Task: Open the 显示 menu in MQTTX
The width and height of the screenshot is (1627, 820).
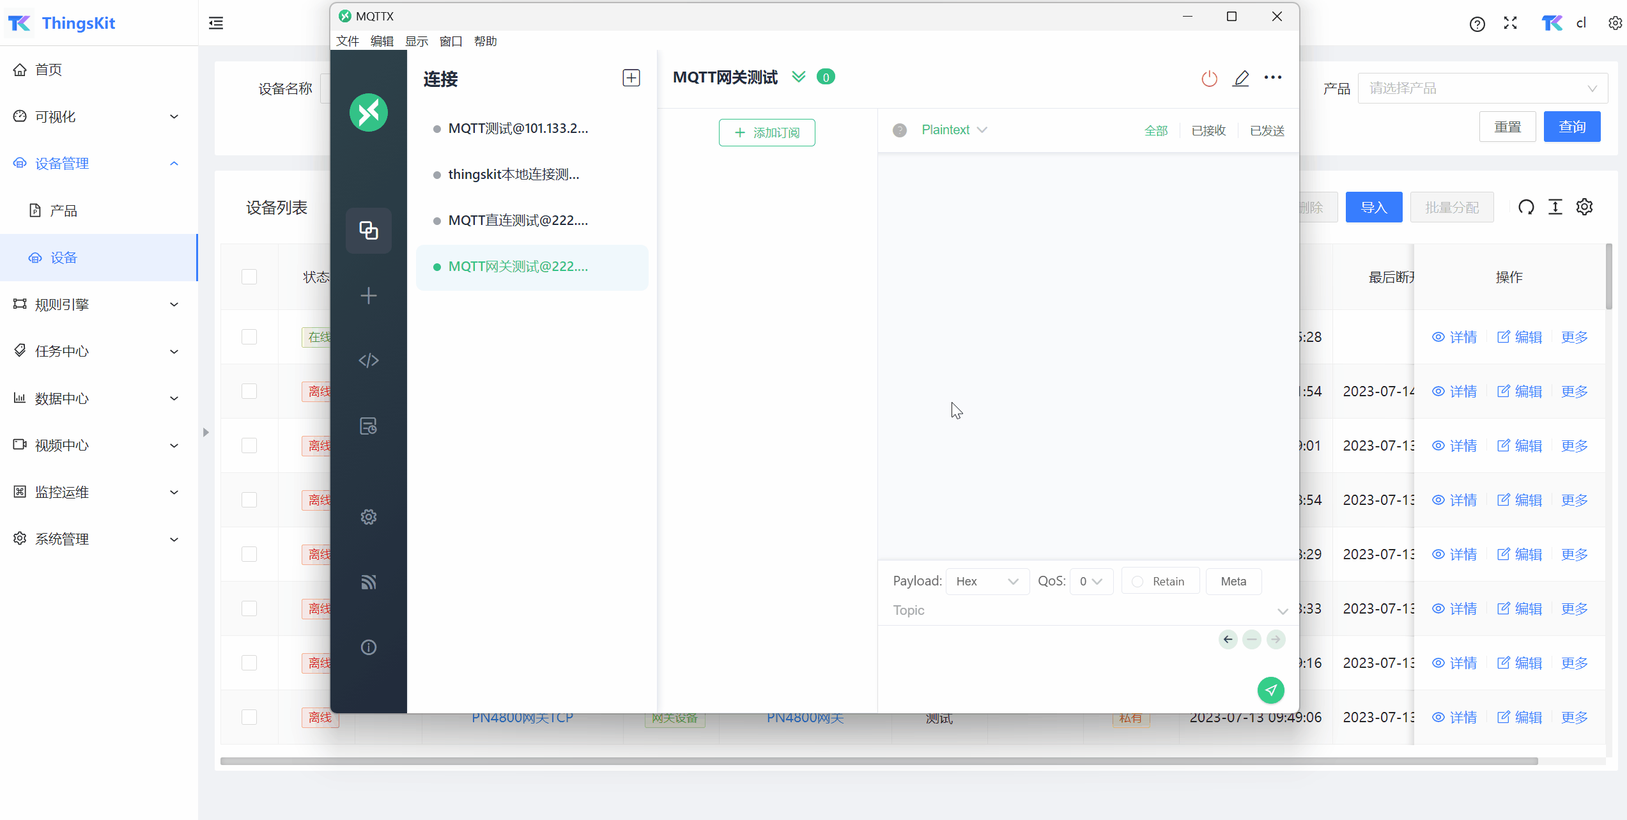Action: point(417,41)
